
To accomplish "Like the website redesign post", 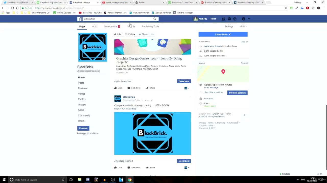I will [118, 167].
